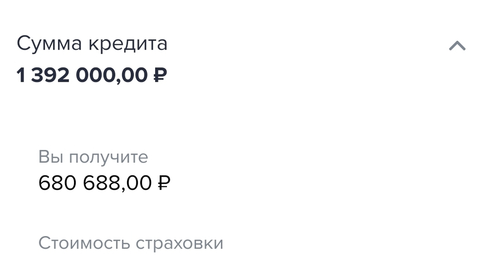490x256 pixels.
Task: Select the 1 392 000,00 ₽ loan amount
Action: (x=91, y=75)
